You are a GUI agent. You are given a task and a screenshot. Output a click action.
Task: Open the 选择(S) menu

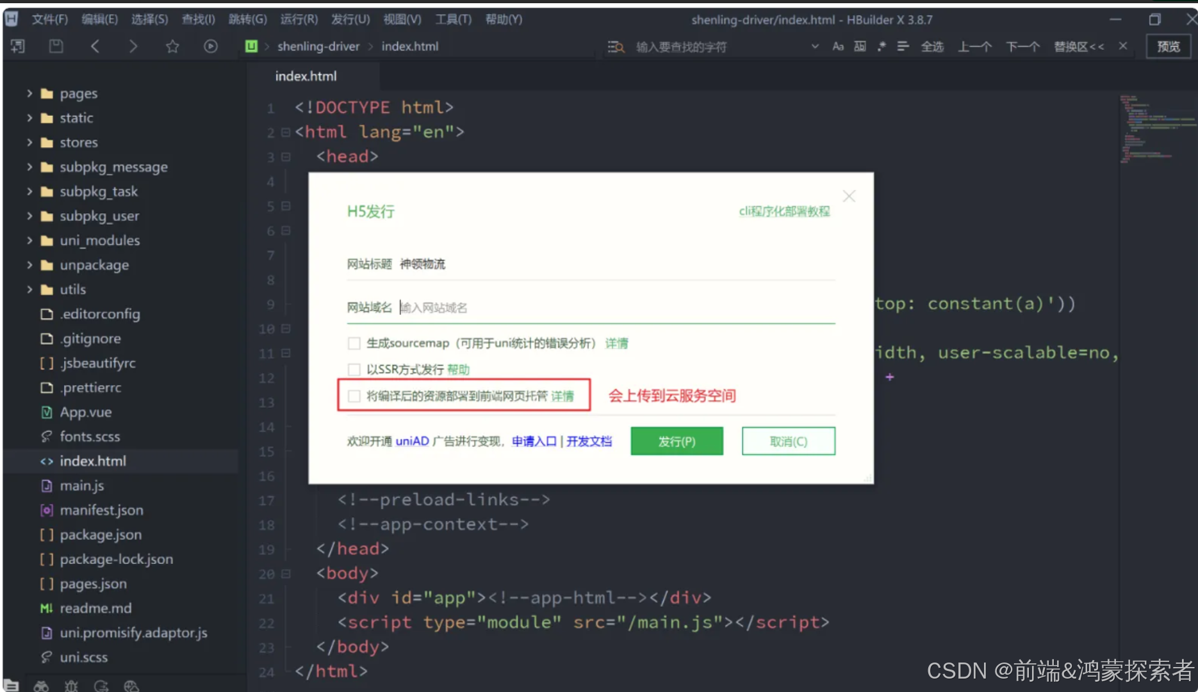pos(149,19)
